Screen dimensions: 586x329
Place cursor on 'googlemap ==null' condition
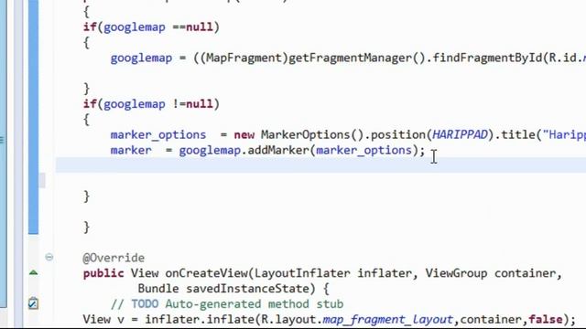pyautogui.click(x=157, y=27)
